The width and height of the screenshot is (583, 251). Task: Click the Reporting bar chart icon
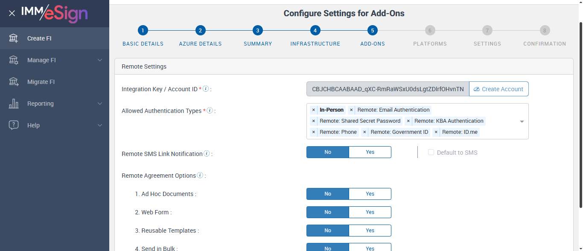[14, 104]
